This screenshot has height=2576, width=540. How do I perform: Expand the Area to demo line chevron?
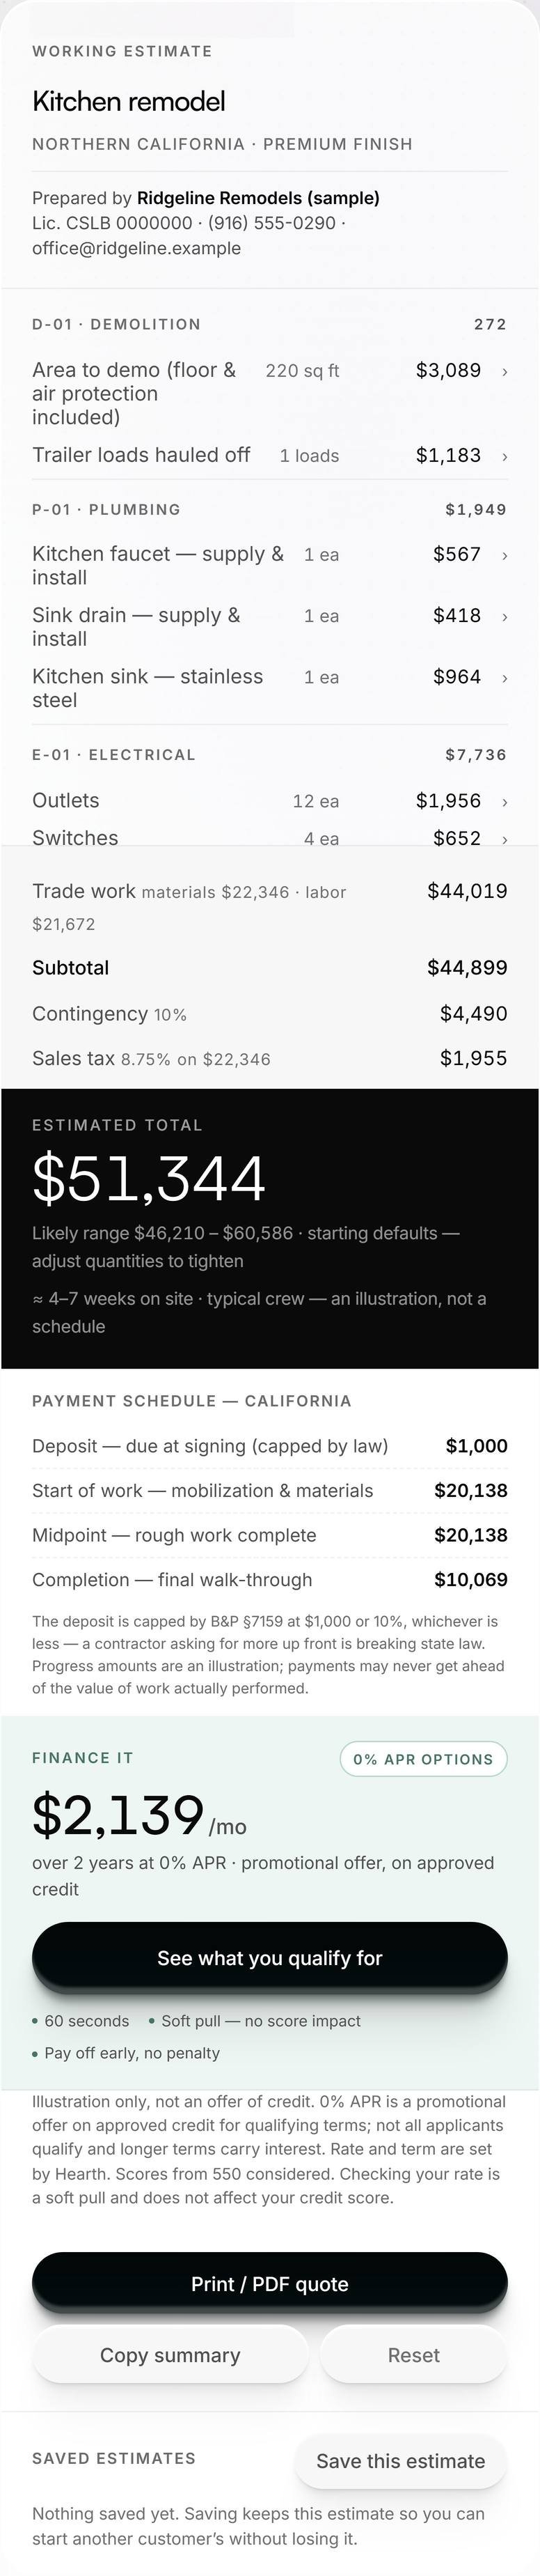(504, 371)
